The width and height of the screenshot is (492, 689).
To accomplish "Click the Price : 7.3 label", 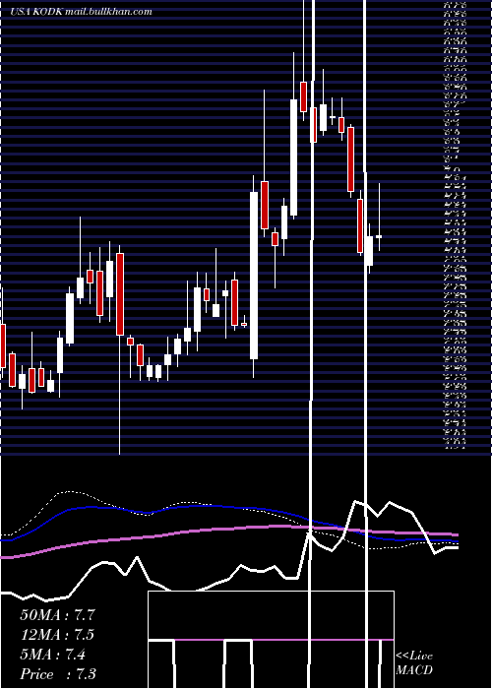I will tap(57, 674).
